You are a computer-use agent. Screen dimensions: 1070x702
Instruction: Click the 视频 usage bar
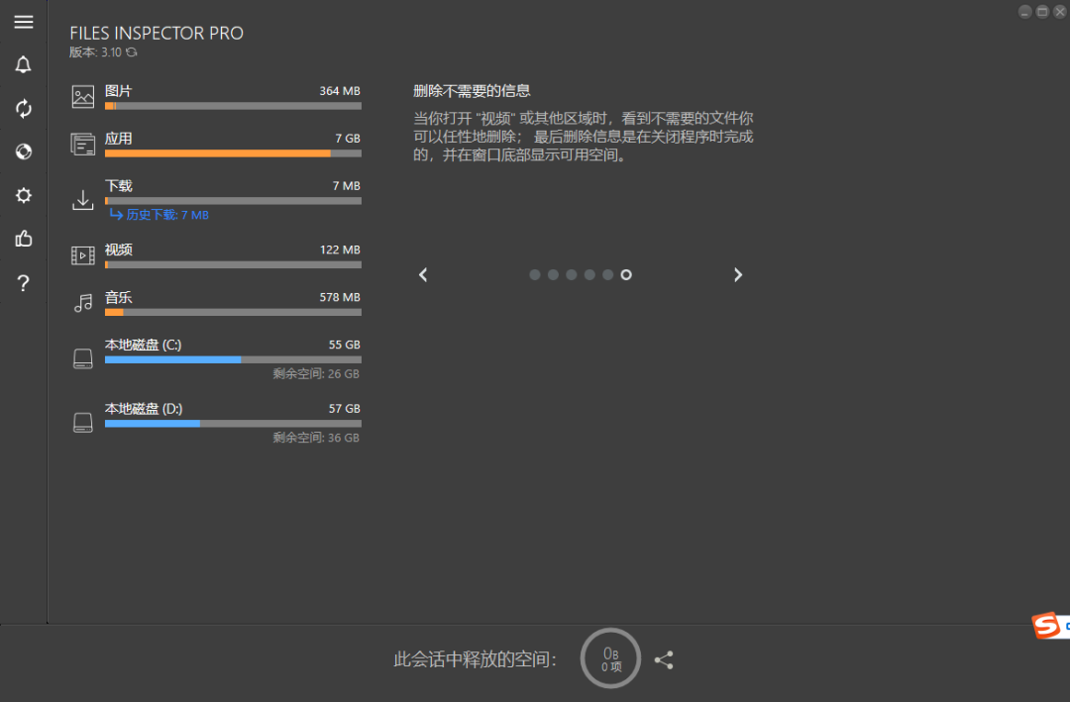pyautogui.click(x=234, y=264)
